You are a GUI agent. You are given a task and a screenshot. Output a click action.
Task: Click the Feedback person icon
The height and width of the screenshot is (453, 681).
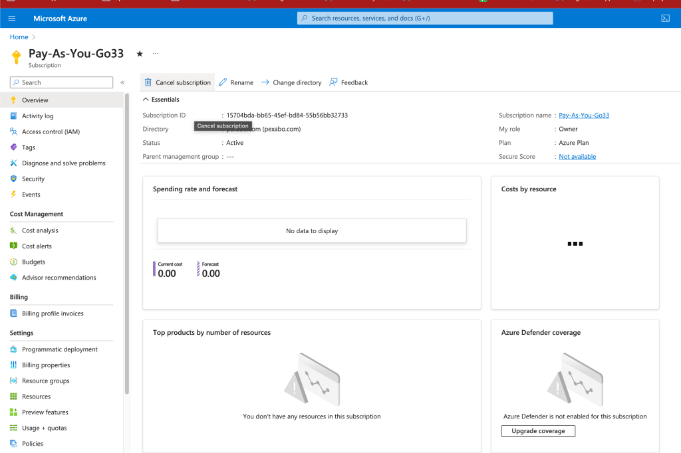(x=333, y=82)
